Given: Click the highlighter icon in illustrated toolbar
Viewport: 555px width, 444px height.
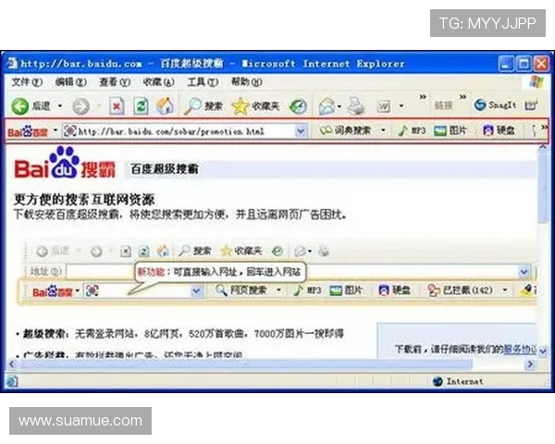Looking at the screenshot, I should coord(528,290).
